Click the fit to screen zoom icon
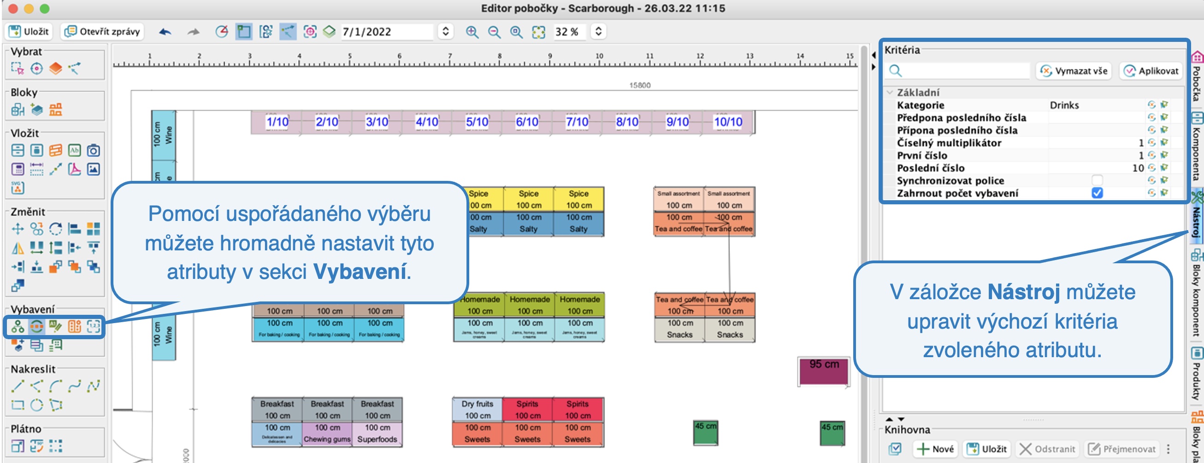This screenshot has height=463, width=1204. coord(538,32)
